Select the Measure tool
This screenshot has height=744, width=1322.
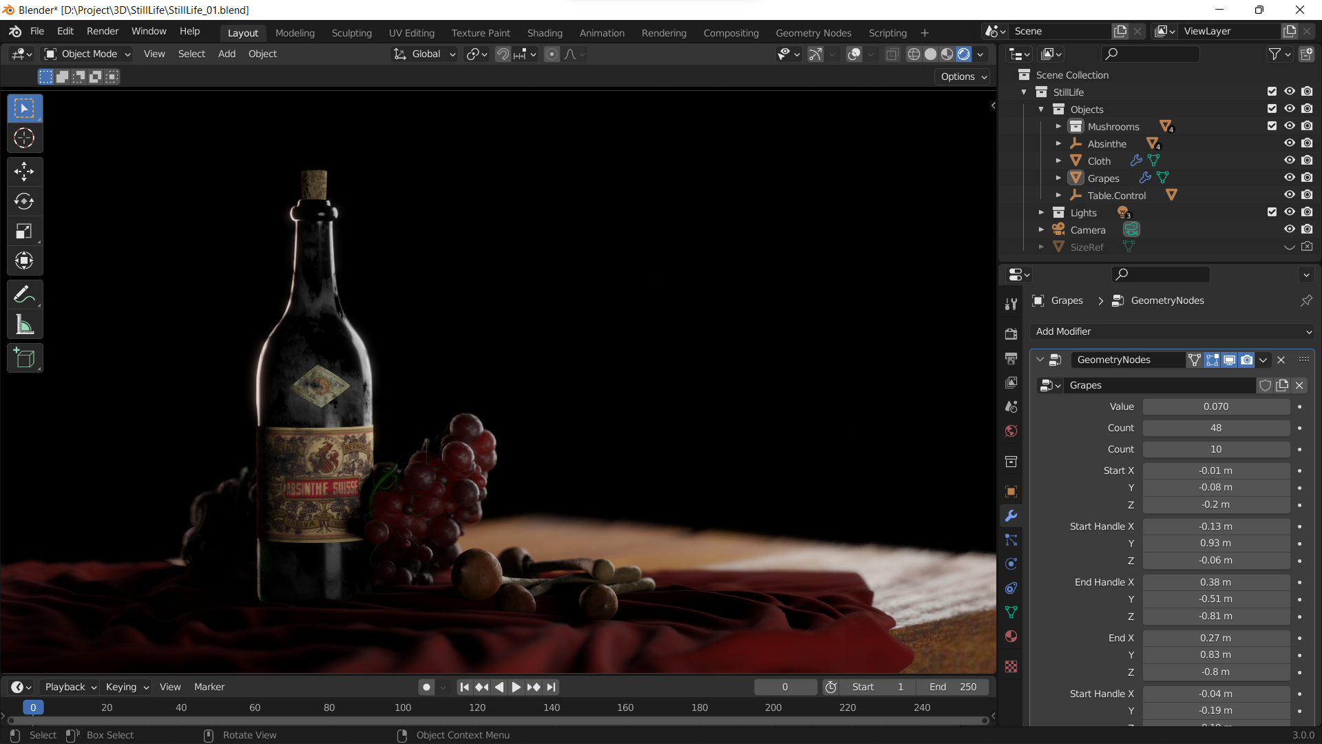click(24, 324)
